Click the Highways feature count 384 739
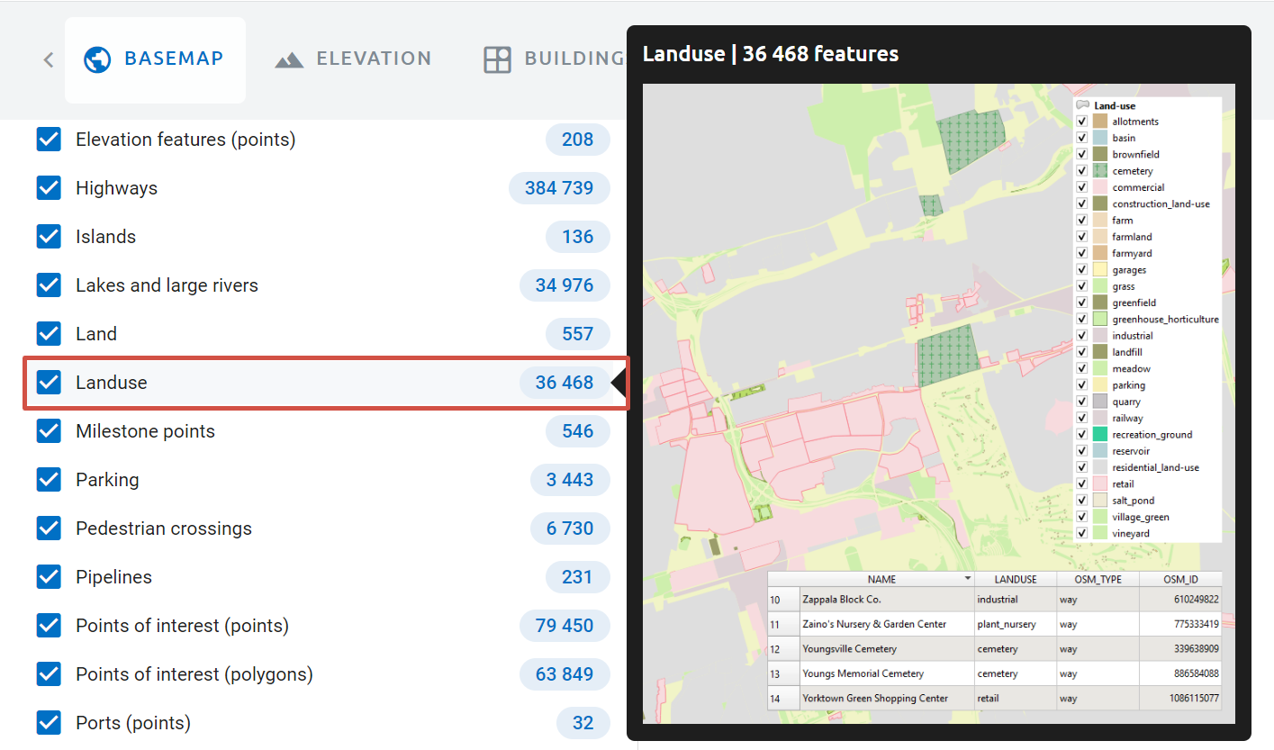1274x750 pixels. (x=559, y=188)
